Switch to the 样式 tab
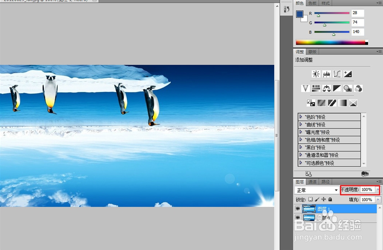383x250 pixels. pyautogui.click(x=325, y=3)
